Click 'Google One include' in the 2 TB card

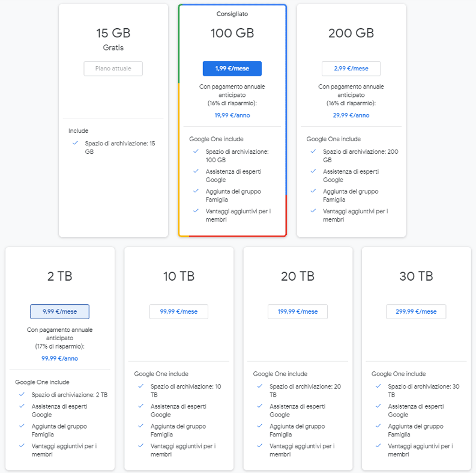coord(42,382)
